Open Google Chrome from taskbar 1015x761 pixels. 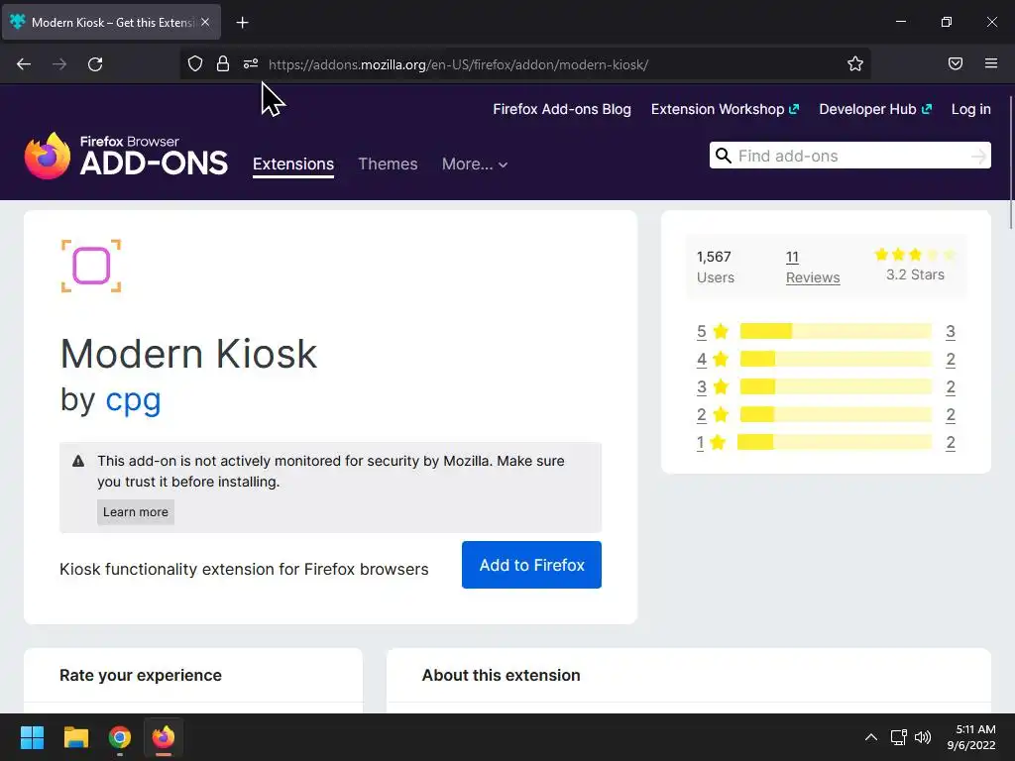[120, 737]
